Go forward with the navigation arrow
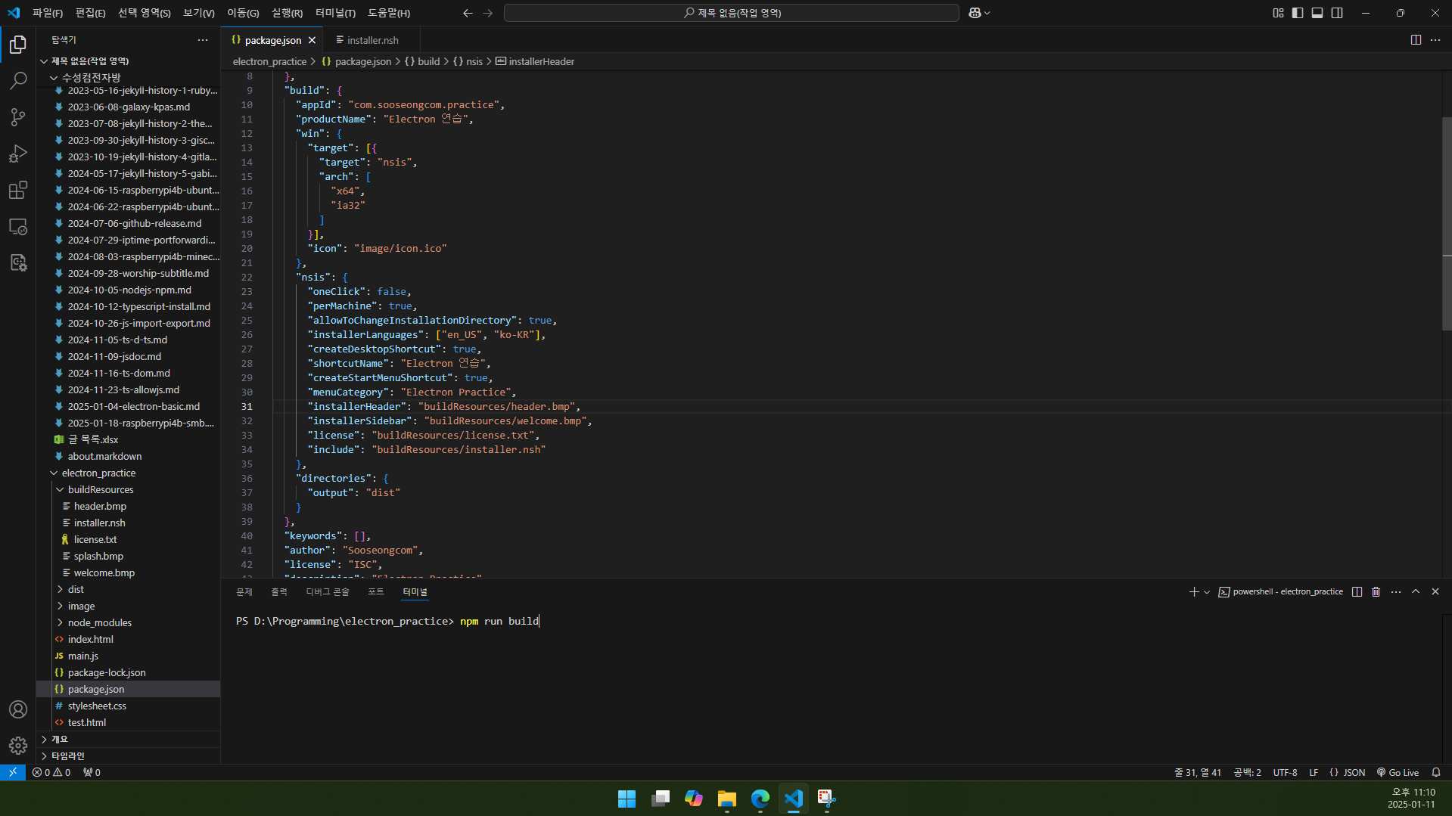The width and height of the screenshot is (1452, 816). pyautogui.click(x=487, y=13)
